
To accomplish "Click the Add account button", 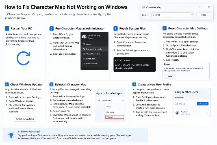I will 203,104.
